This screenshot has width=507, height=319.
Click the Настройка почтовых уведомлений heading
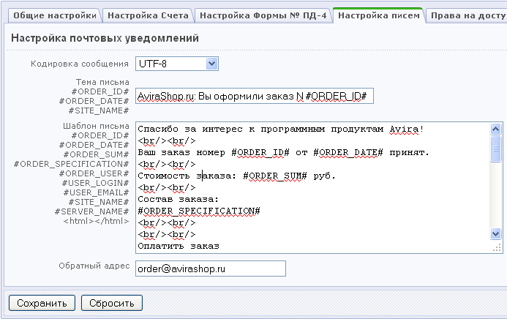pos(105,38)
